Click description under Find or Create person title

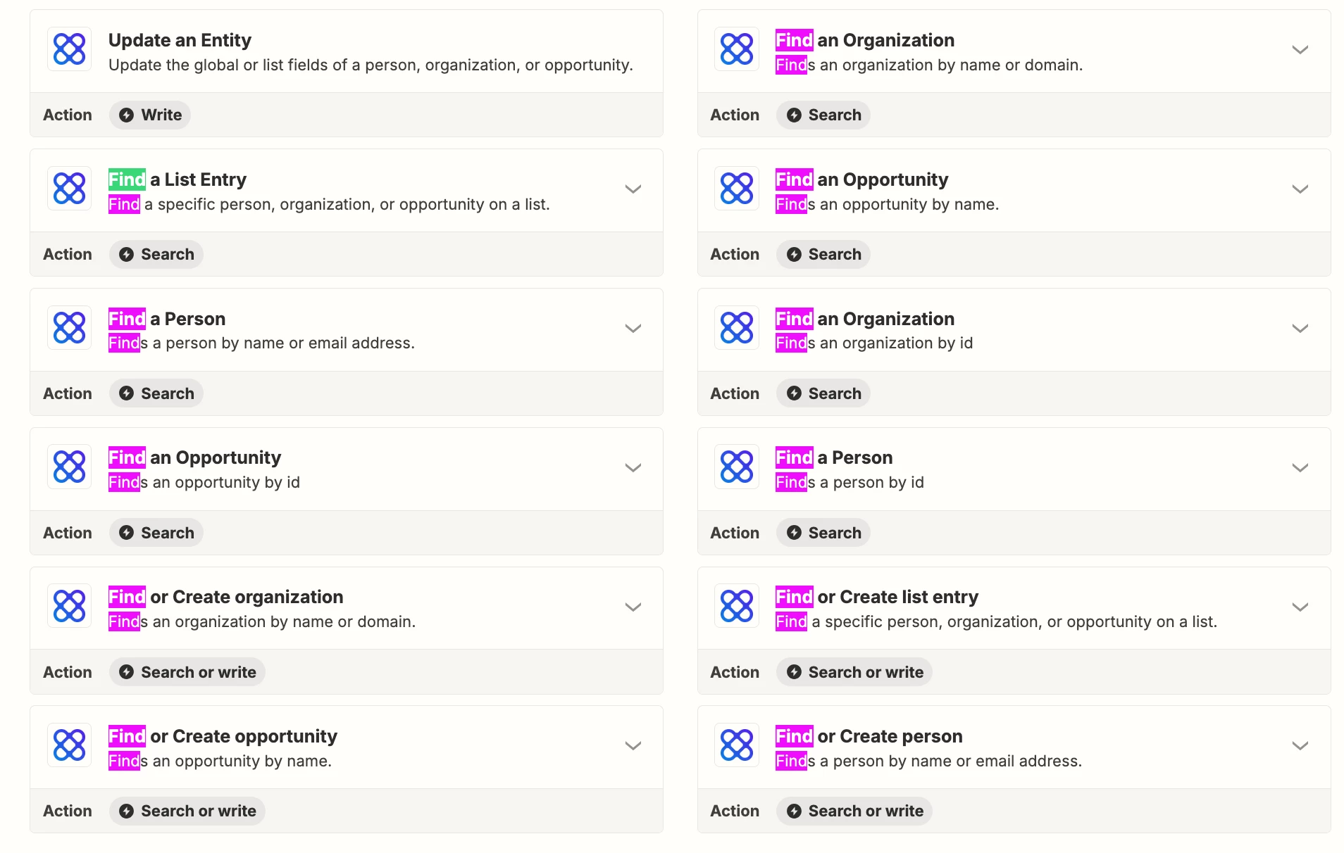pos(928,761)
